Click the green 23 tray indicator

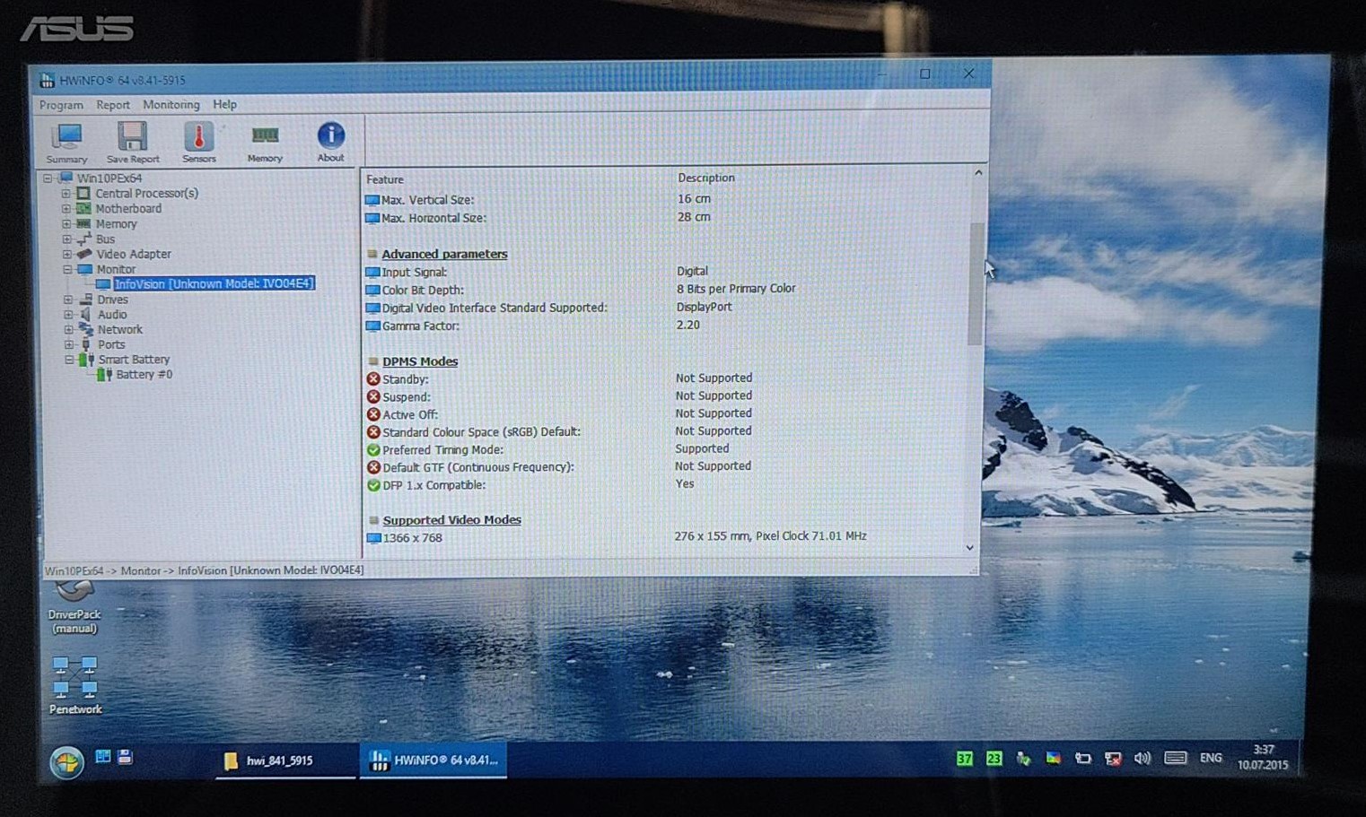994,759
